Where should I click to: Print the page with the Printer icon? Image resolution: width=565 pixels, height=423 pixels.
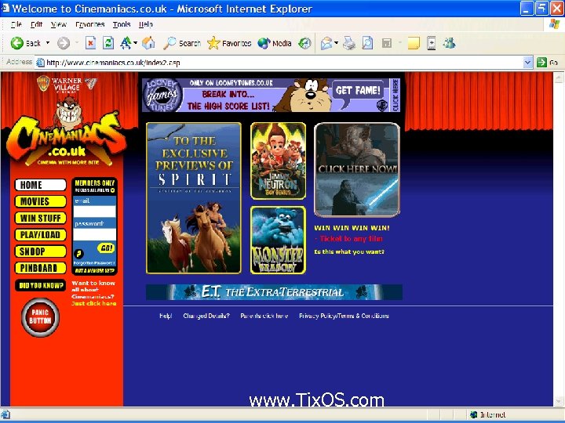348,43
